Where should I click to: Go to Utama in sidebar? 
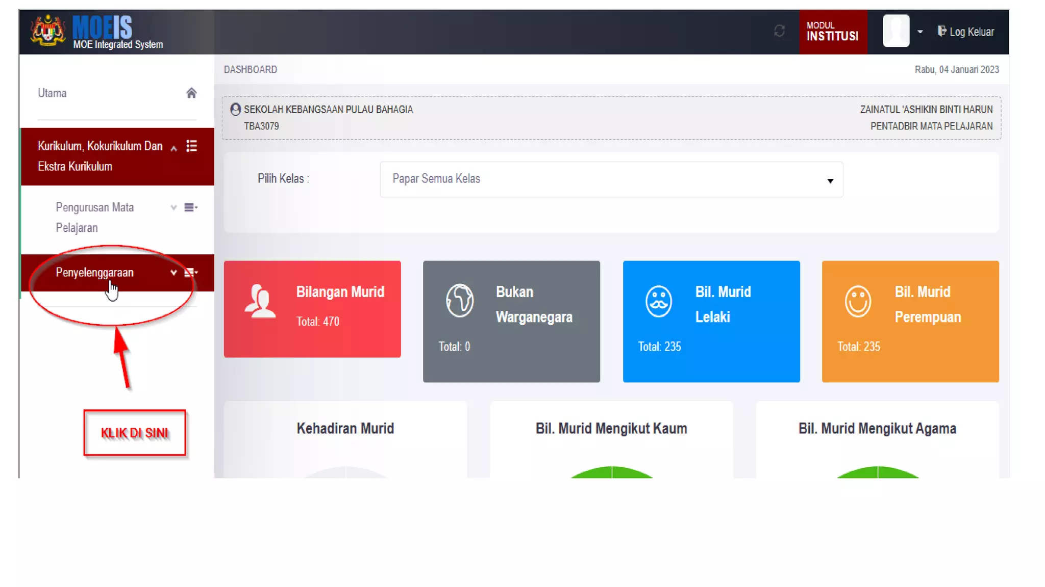coord(52,93)
